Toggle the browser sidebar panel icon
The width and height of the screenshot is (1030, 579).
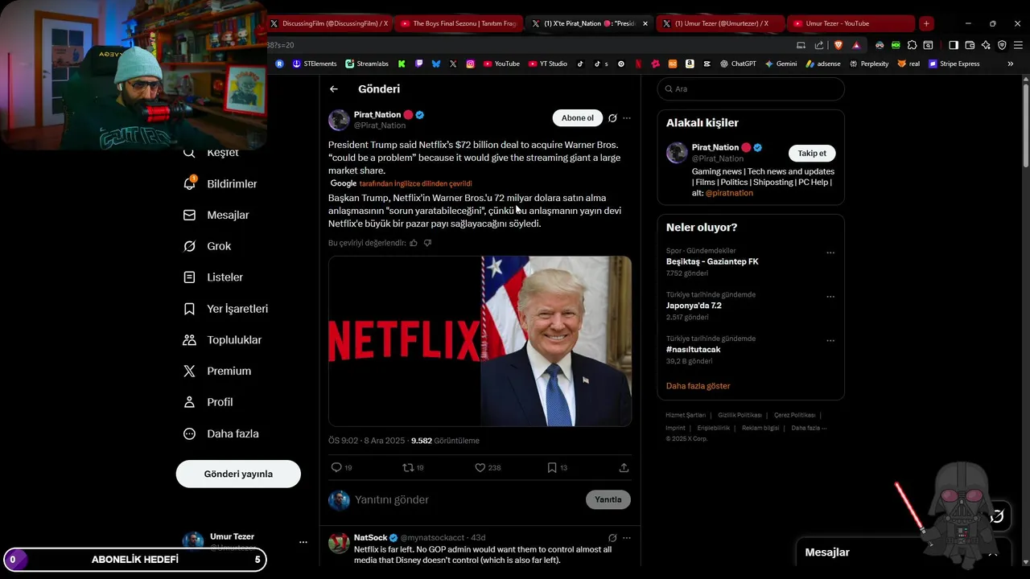[x=954, y=45]
